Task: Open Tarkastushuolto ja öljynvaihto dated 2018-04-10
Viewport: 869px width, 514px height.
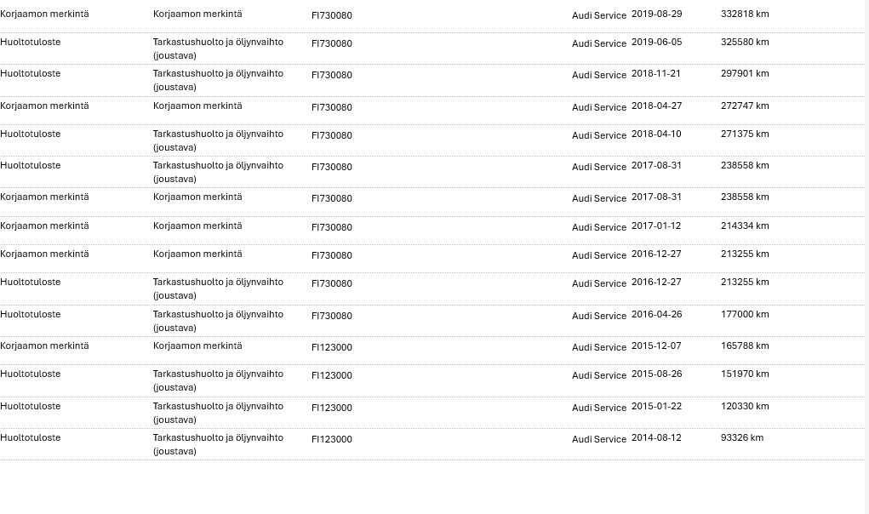Action: tap(218, 140)
